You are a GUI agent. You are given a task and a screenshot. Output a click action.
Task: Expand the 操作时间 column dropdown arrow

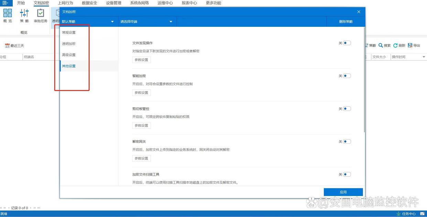(424, 57)
